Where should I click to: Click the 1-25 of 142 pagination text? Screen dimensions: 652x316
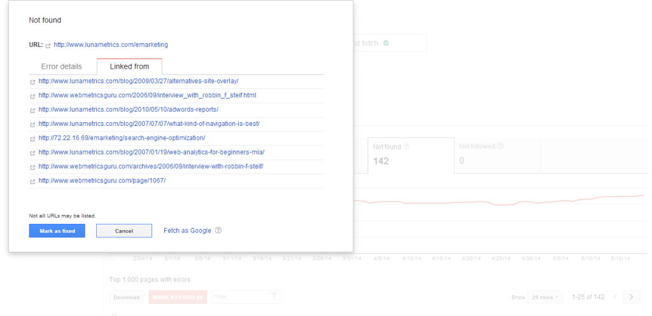[588, 298]
